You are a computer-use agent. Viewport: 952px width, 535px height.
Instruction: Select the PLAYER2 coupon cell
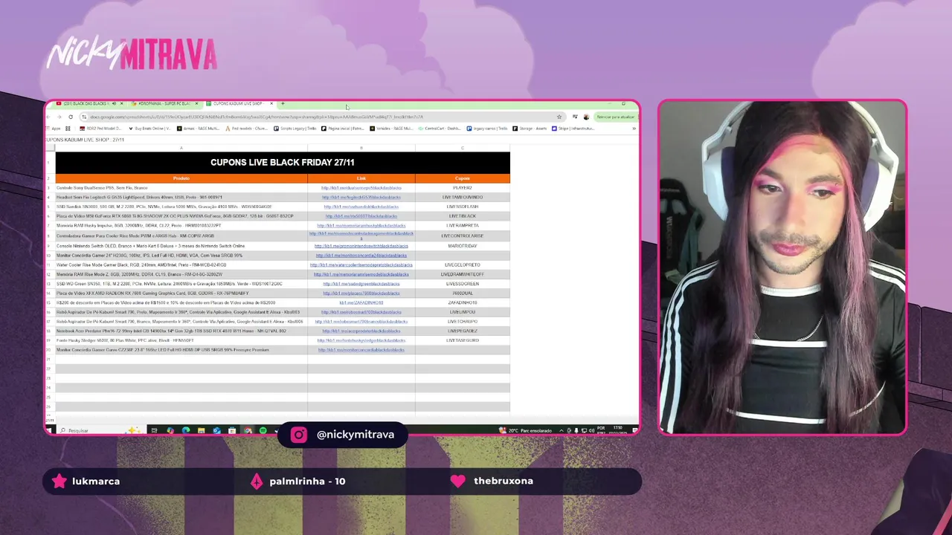point(463,188)
